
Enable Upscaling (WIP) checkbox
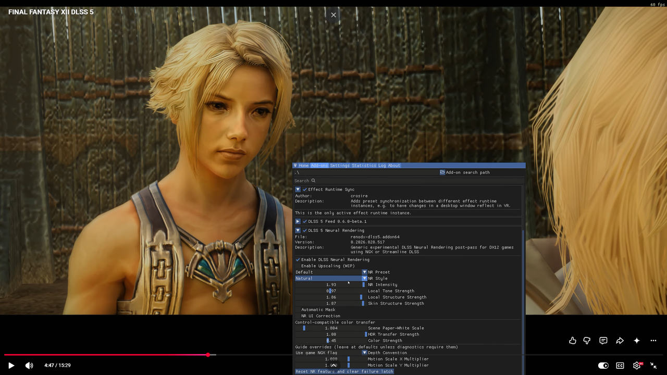(x=298, y=266)
